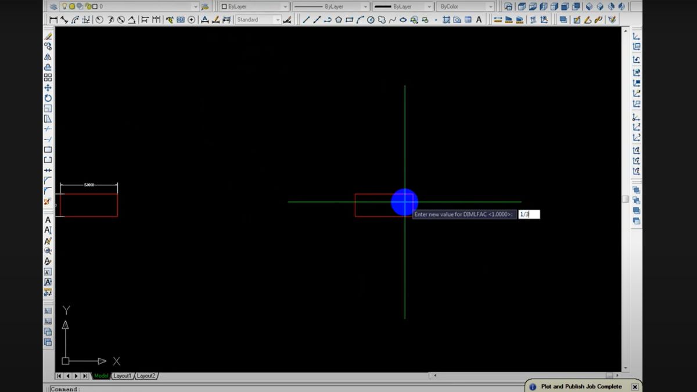The width and height of the screenshot is (697, 392).
Task: Select the Hatch tool
Action: coord(446,20)
